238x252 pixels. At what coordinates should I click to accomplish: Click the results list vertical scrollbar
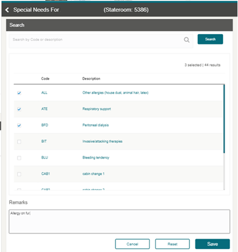[224, 119]
